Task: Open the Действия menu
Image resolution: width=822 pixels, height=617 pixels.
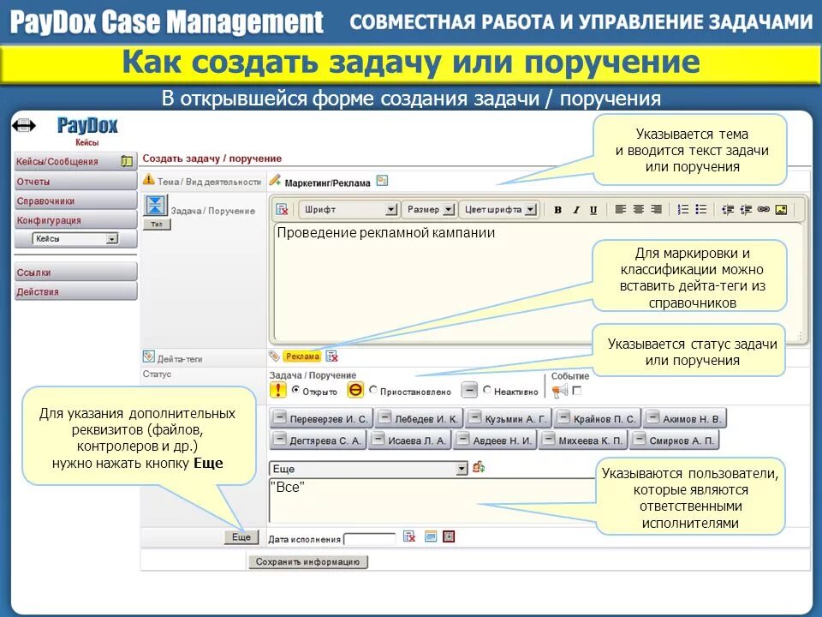Action: click(x=75, y=291)
